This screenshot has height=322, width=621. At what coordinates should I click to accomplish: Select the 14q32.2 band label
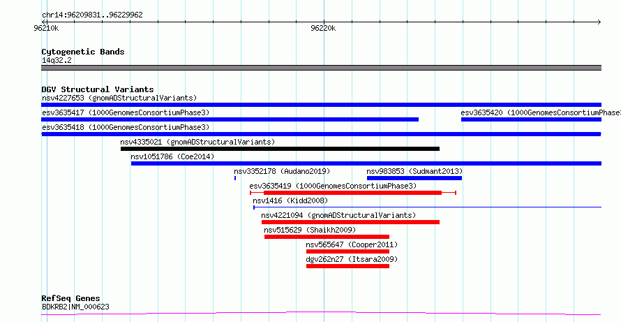(57, 61)
